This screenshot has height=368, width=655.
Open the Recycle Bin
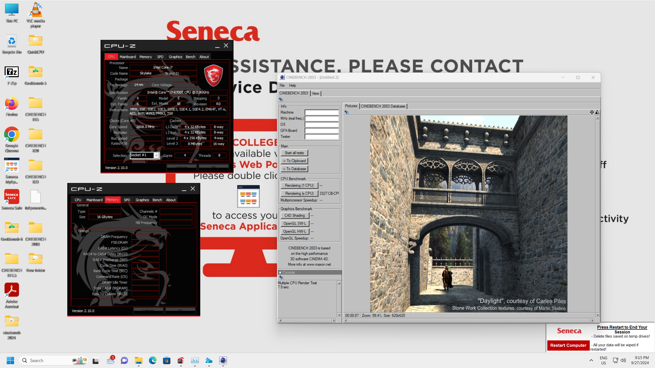coord(12,44)
